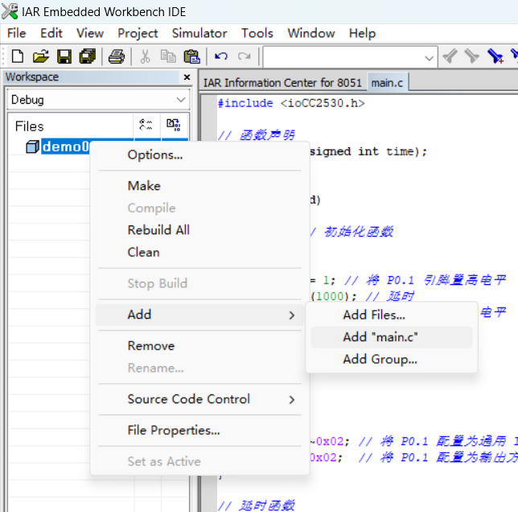This screenshot has width=518, height=512.
Task: Open the Project menu
Action: (x=138, y=33)
